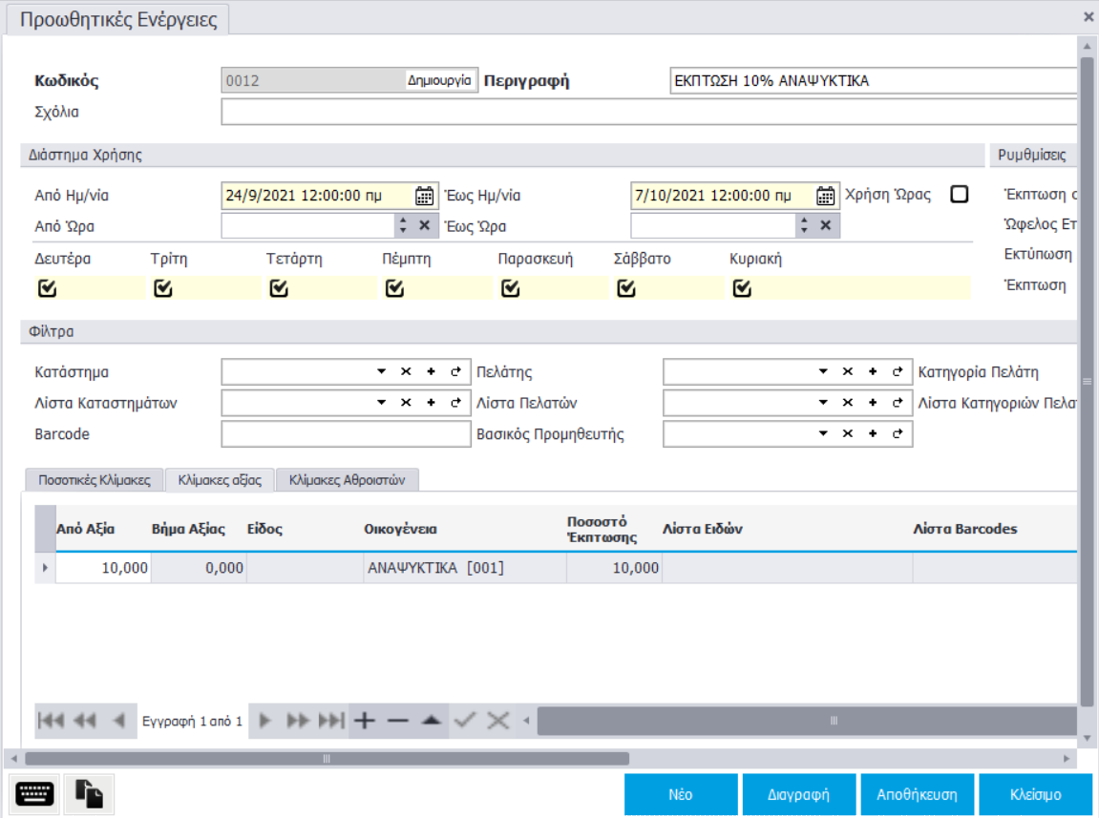Open the Βασικός Προμηθευτής dropdown
The height and width of the screenshot is (818, 1099).
click(x=823, y=434)
